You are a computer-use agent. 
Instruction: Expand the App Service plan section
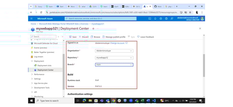(32, 83)
